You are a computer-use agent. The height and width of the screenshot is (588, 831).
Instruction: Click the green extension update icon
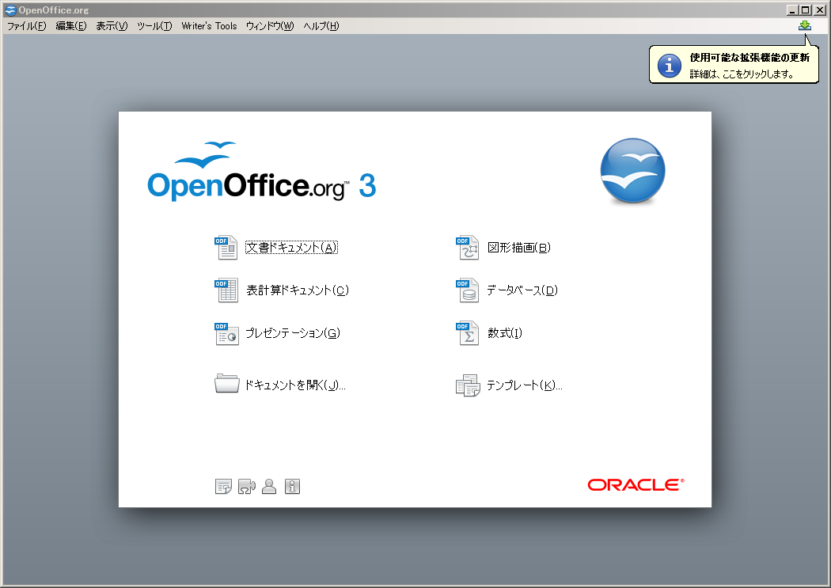[805, 25]
